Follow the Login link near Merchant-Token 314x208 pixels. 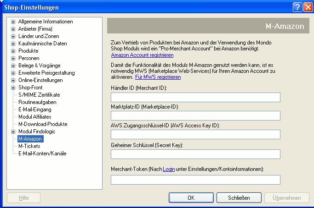tap(169, 169)
